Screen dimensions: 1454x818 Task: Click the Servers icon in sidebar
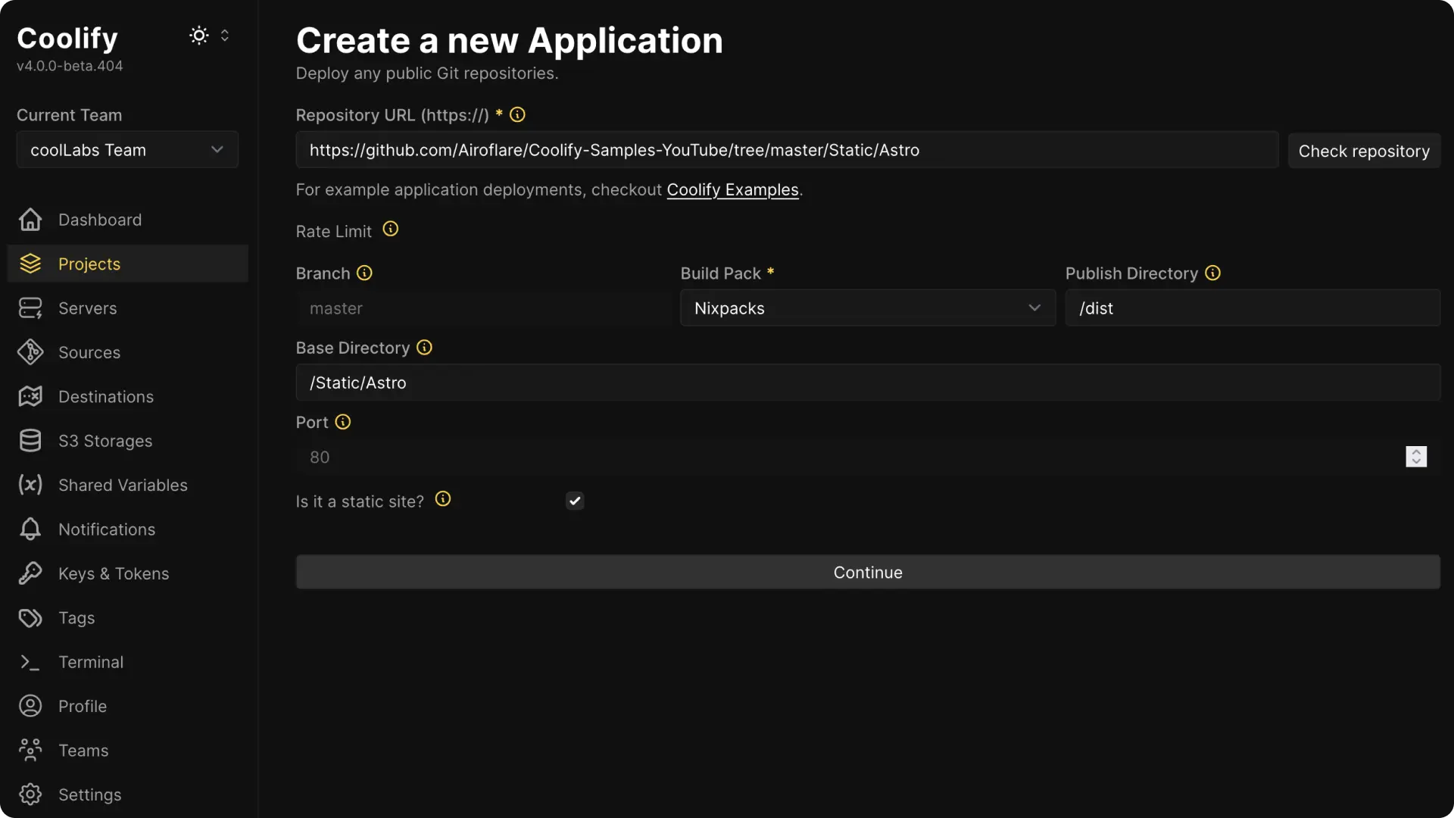click(30, 308)
